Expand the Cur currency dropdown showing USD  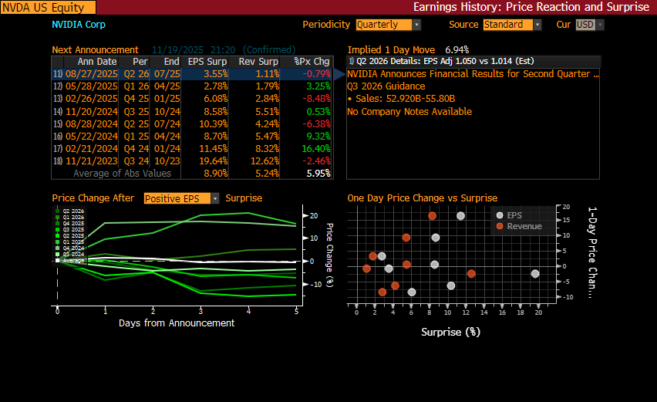point(590,25)
